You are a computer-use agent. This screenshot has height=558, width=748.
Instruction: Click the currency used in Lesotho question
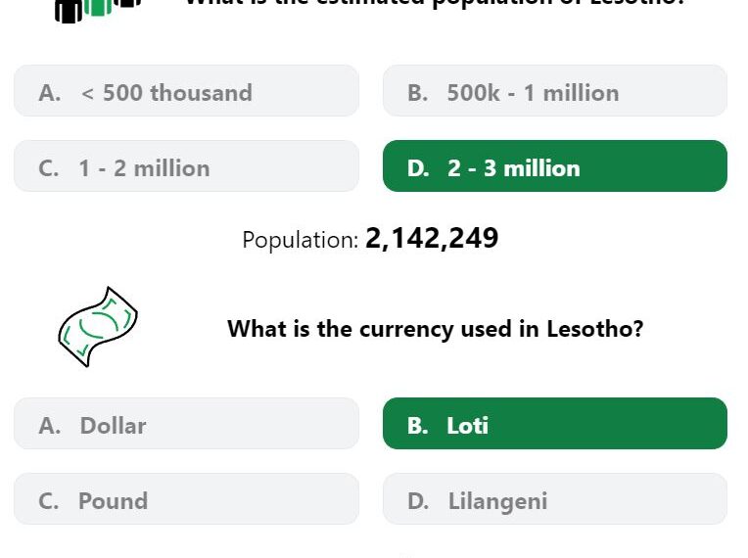tap(435, 329)
